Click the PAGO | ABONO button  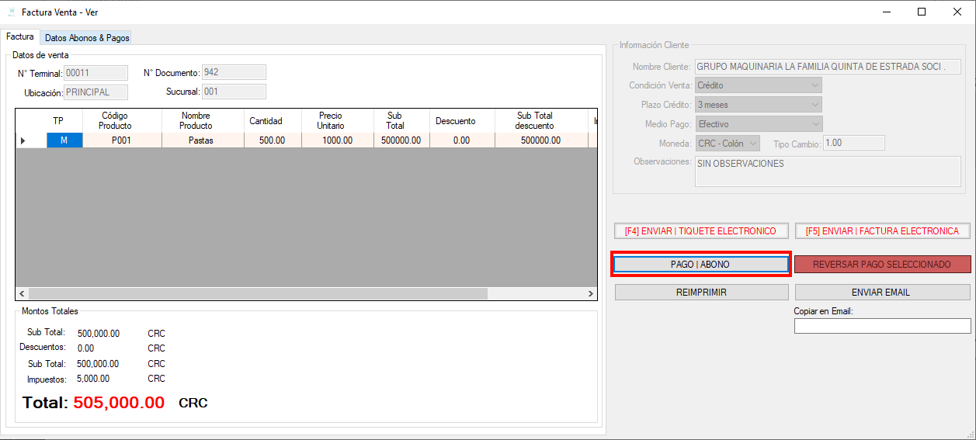pyautogui.click(x=700, y=265)
